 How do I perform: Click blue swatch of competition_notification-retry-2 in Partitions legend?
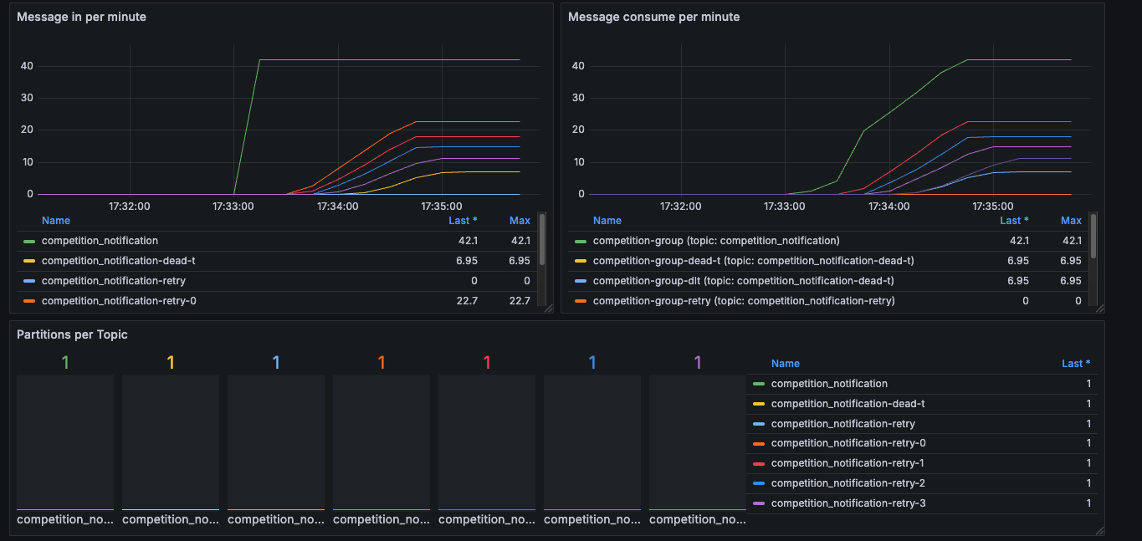[759, 483]
